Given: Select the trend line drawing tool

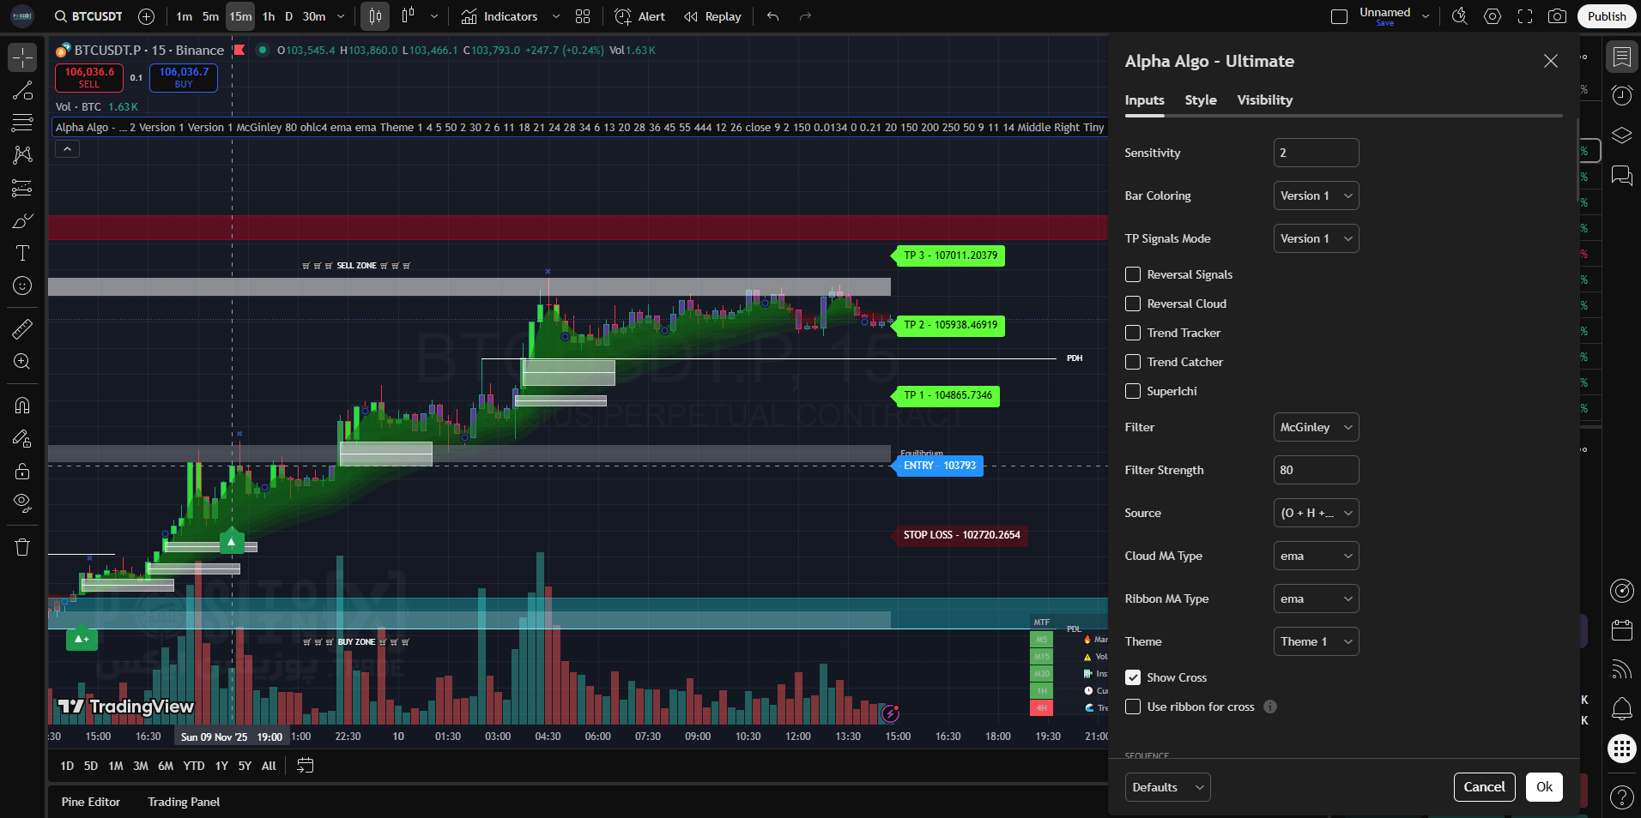Looking at the screenshot, I should (22, 91).
